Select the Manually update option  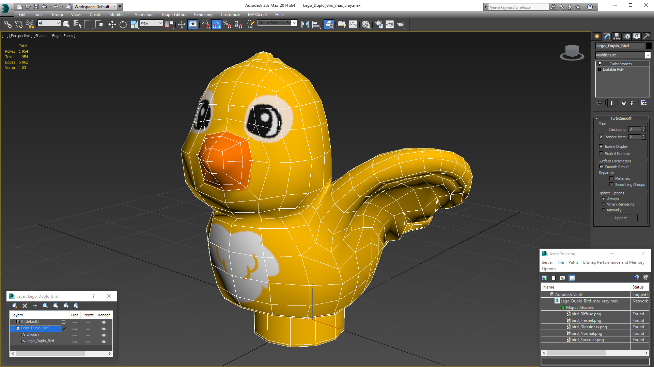[x=603, y=210]
